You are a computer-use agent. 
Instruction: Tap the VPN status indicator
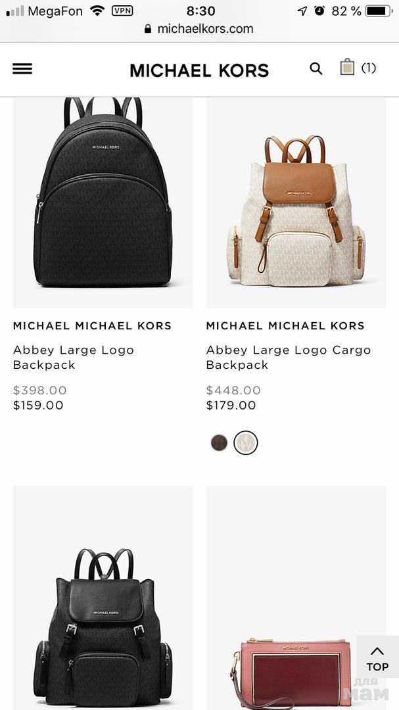[x=122, y=11]
